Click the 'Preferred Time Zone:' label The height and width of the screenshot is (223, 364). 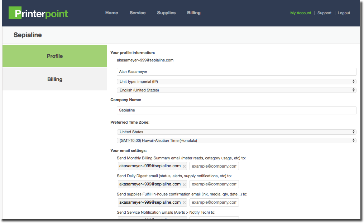click(130, 122)
